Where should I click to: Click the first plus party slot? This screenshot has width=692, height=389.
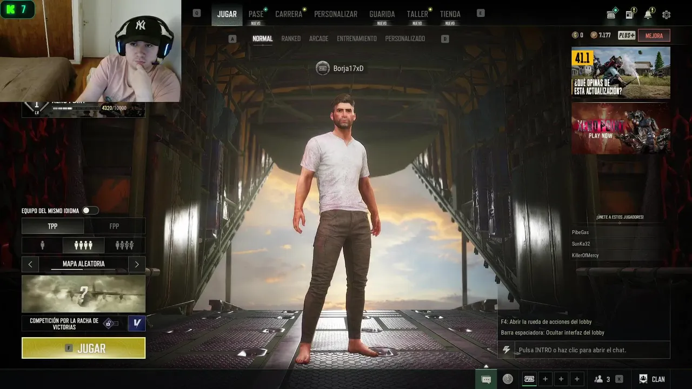[545, 379]
